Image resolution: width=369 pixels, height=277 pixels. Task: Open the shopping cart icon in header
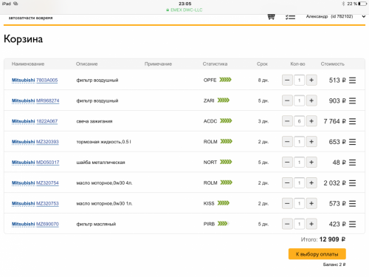tap(271, 17)
